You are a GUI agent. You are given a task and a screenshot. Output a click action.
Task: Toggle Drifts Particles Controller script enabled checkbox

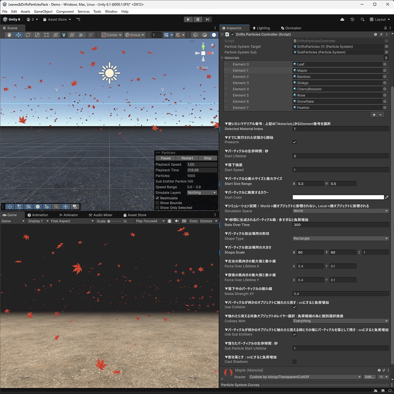(x=233, y=34)
